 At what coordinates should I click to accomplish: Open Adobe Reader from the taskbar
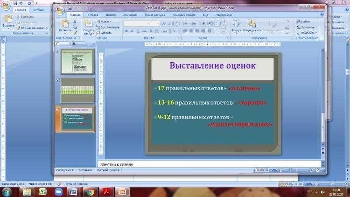106,192
